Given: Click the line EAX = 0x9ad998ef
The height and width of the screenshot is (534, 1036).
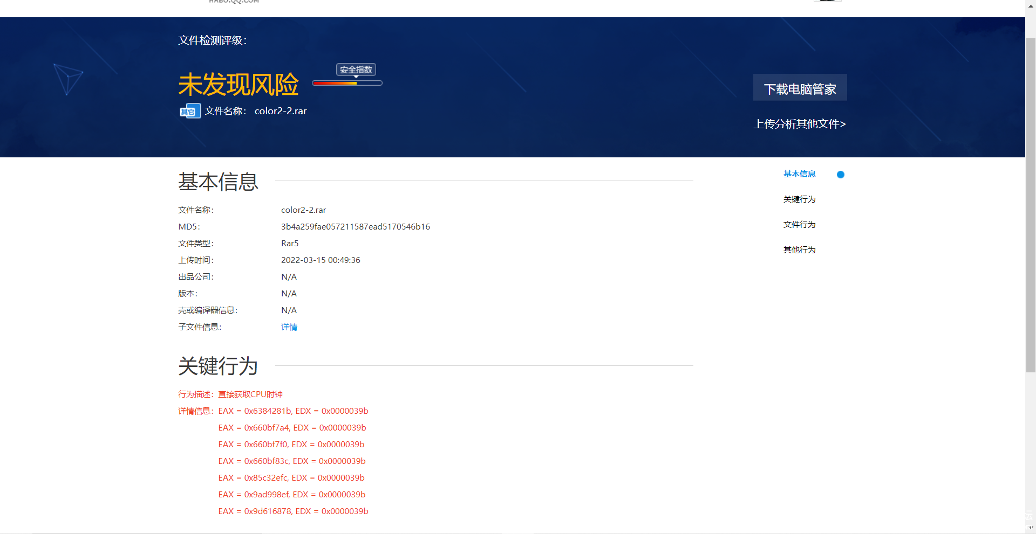Looking at the screenshot, I should point(292,495).
